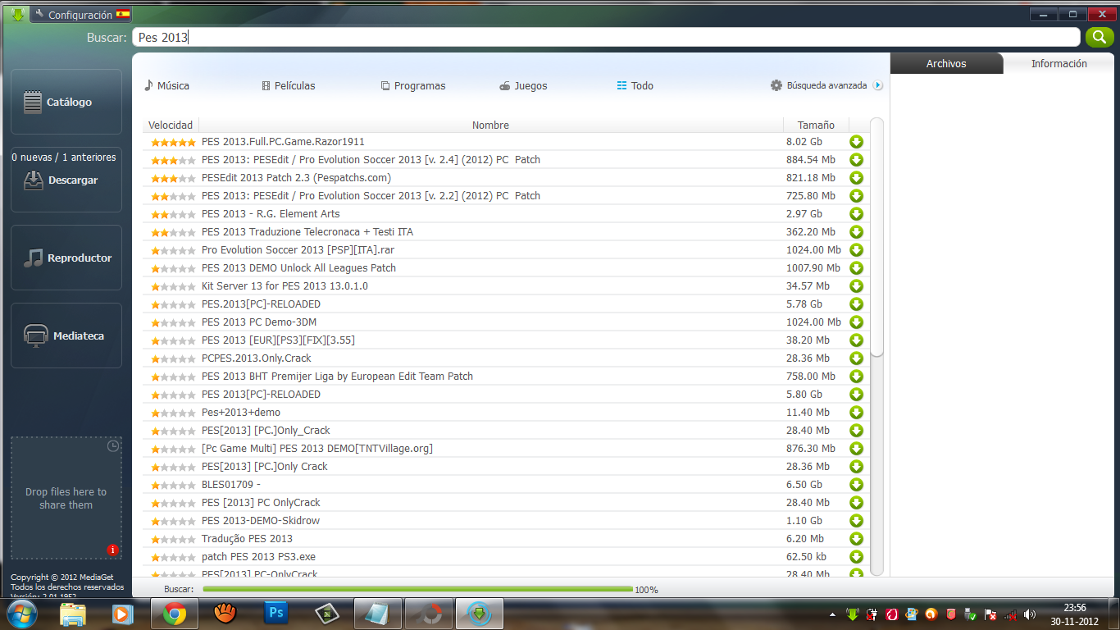Click the green search magnifier button
The height and width of the screenshot is (630, 1120).
(x=1099, y=37)
